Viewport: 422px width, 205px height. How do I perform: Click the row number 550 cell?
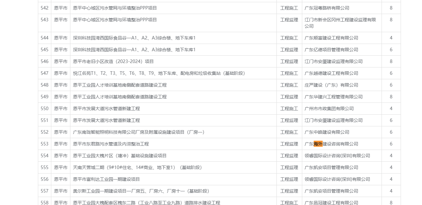coord(45,109)
